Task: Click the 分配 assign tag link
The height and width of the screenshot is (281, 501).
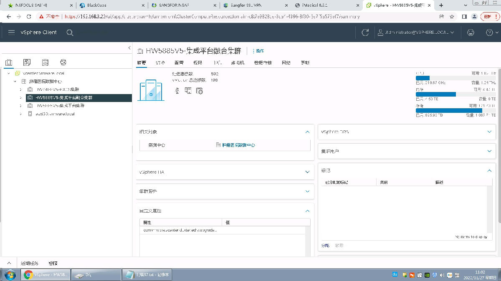Action: (x=325, y=245)
